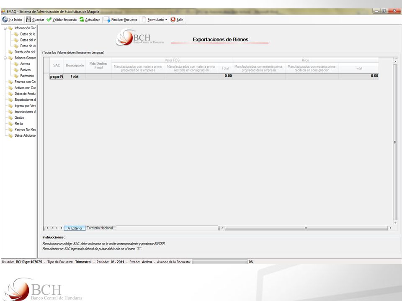Viewport: 402px width, 301px height.
Task: Click the Valor FOB group header
Action: [172, 60]
